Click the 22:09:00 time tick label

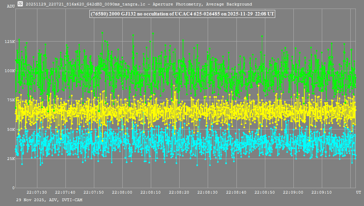(x=293, y=192)
